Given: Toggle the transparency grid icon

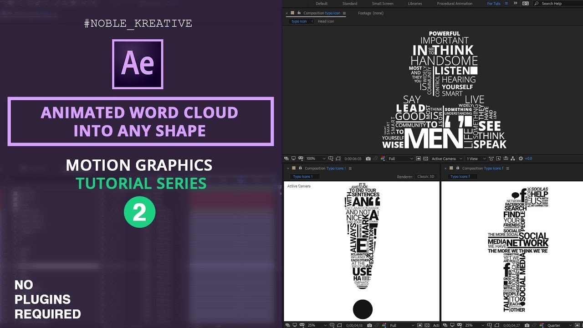Looking at the screenshot, I should coord(426,159).
